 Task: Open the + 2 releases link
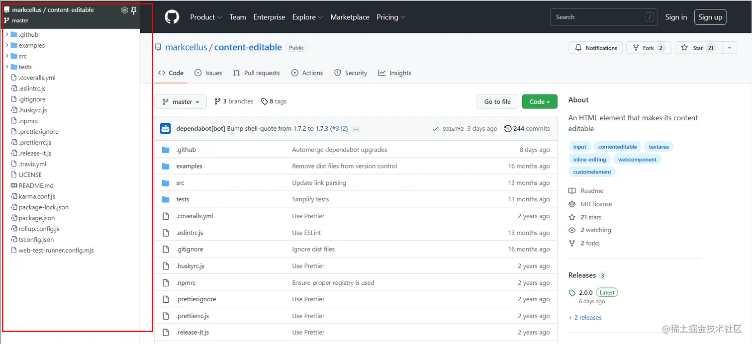pos(585,317)
